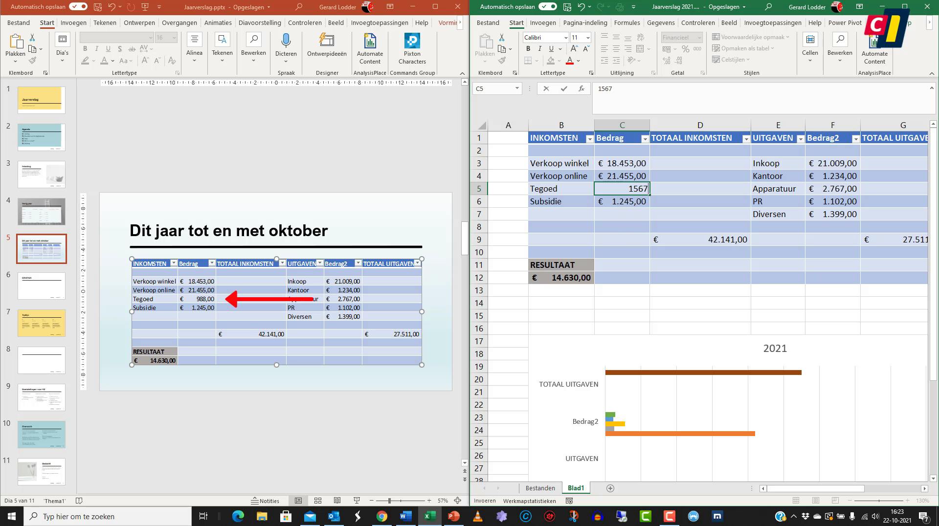Turn off Automatisch opslaan in Excel
Viewport: 939px width, 526px height.
pyautogui.click(x=547, y=6)
